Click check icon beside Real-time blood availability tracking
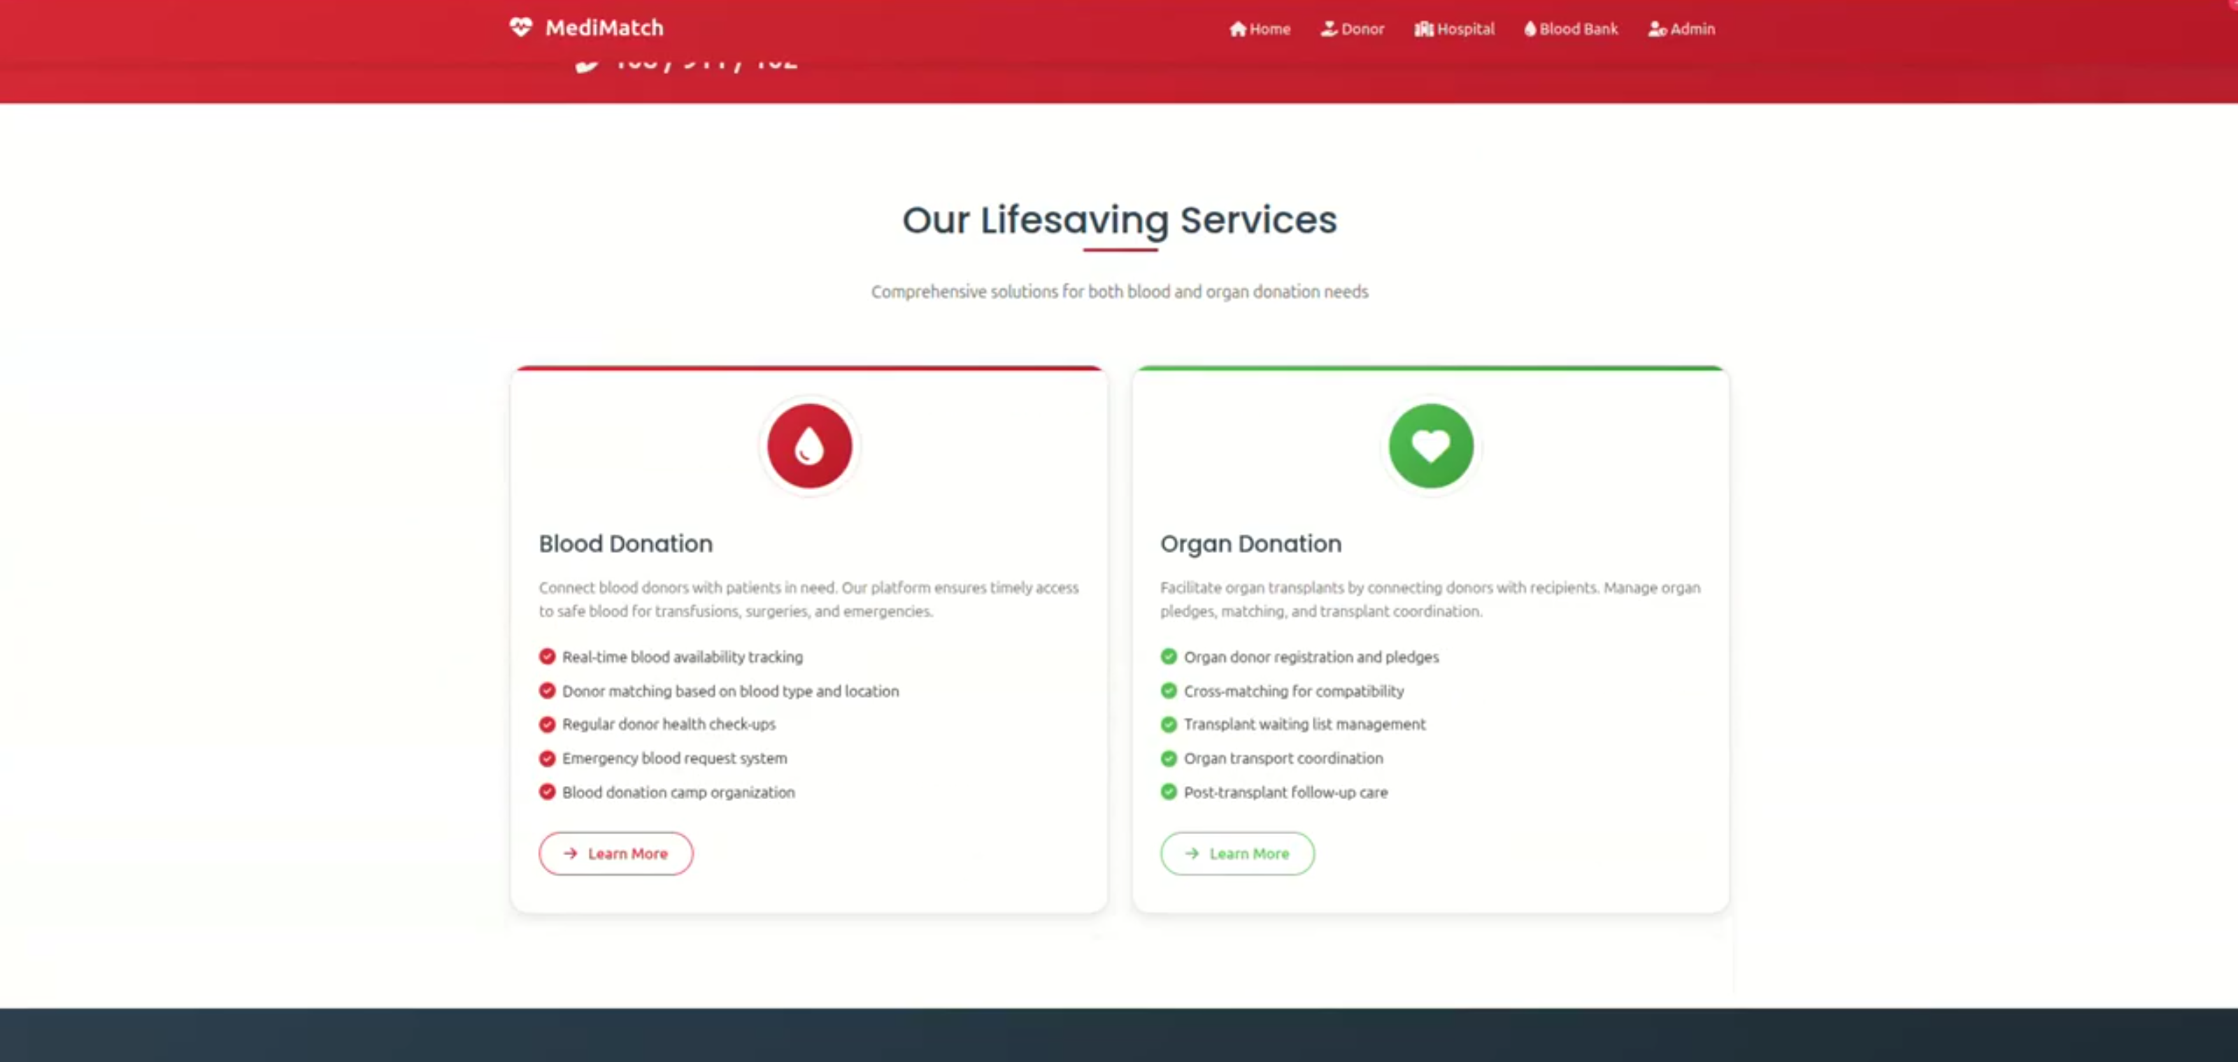Image resolution: width=2238 pixels, height=1062 pixels. (x=548, y=656)
